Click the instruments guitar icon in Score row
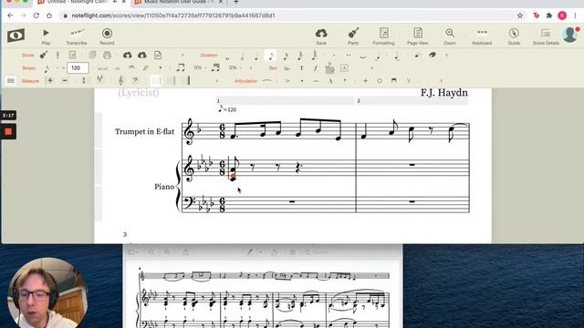 coord(44,55)
